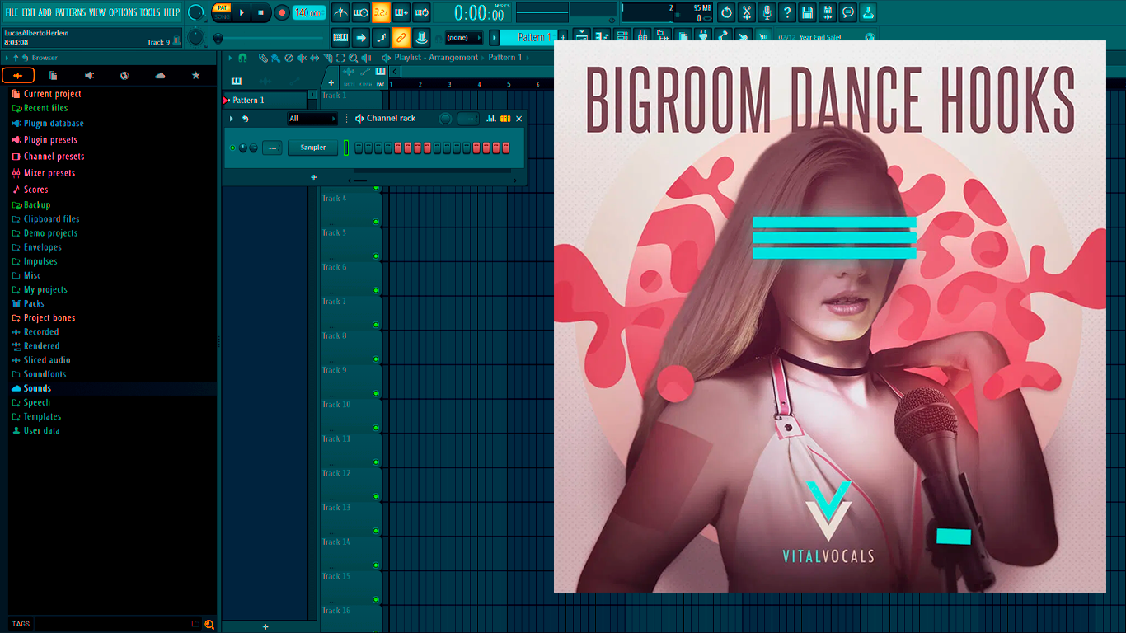Select the browser files tab icon
The width and height of the screenshot is (1126, 633).
[x=54, y=76]
